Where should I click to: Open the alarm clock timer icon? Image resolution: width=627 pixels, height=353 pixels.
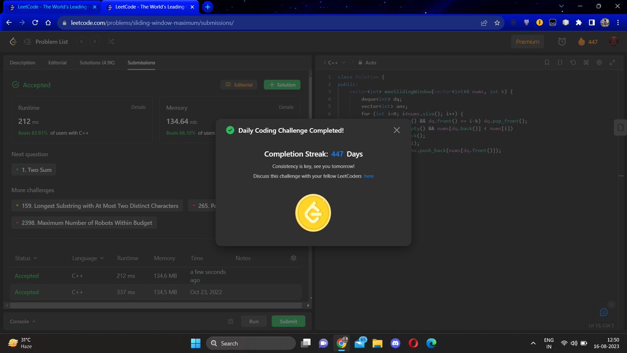tap(562, 42)
